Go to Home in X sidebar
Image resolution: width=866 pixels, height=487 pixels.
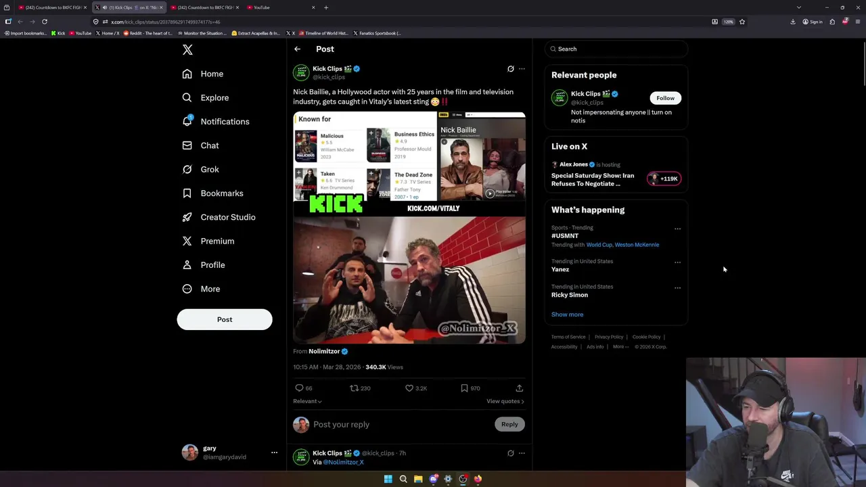pyautogui.click(x=203, y=74)
